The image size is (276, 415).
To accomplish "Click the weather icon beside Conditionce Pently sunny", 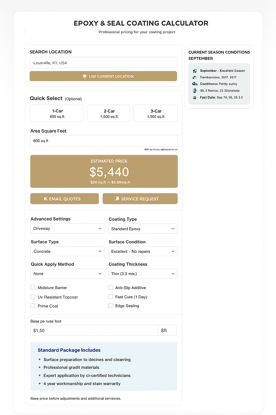I will coord(195,84).
